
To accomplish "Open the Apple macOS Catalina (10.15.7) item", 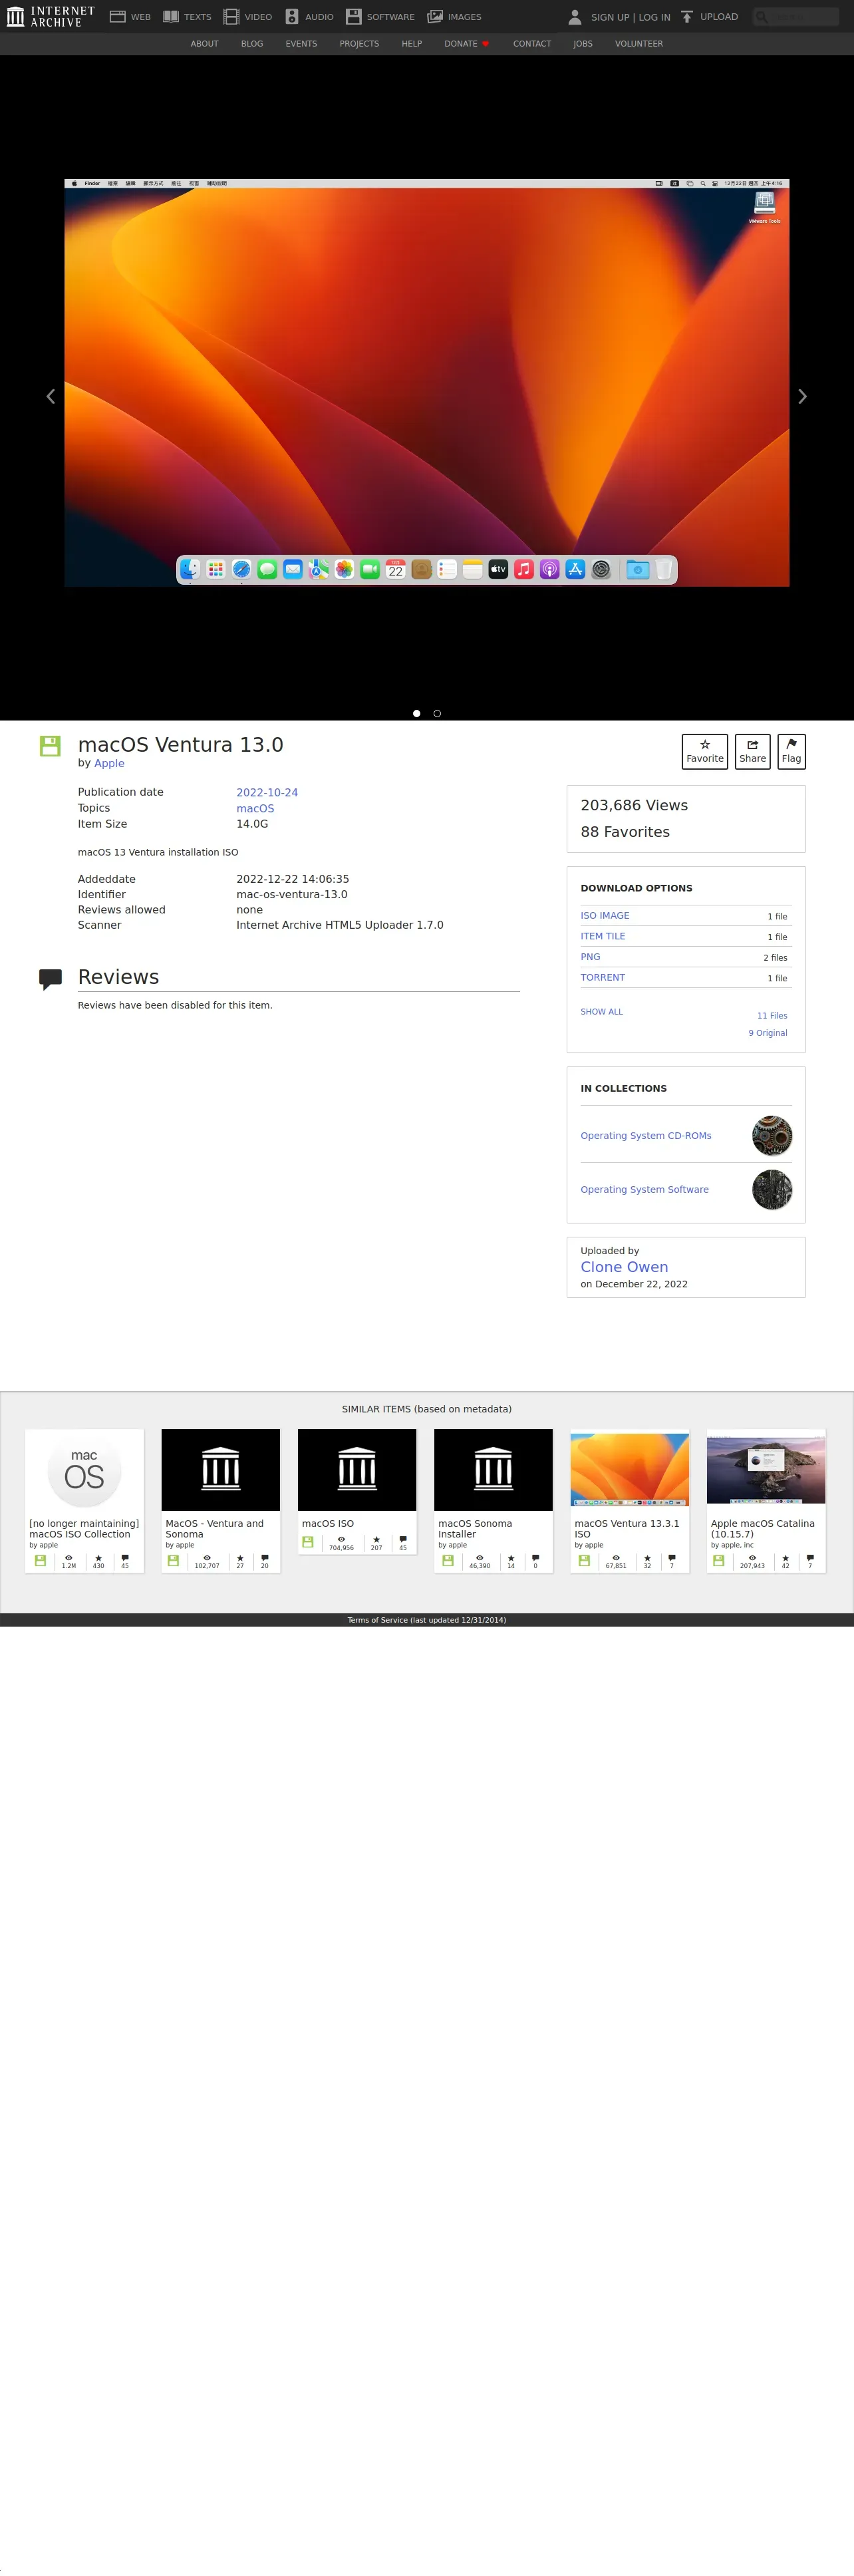I will [x=766, y=1500].
